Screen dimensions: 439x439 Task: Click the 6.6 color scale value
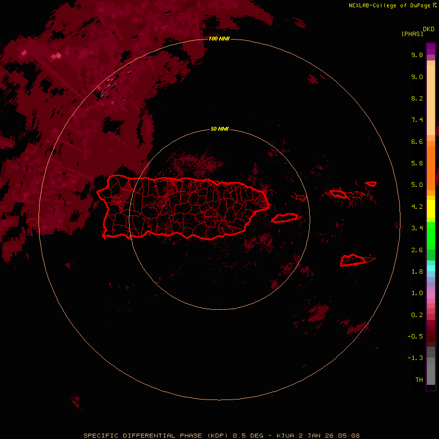tap(417, 141)
